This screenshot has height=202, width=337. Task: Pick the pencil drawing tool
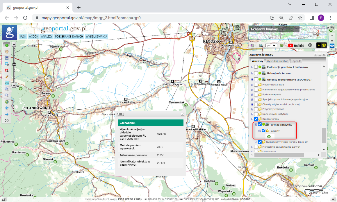pyautogui.click(x=7, y=76)
